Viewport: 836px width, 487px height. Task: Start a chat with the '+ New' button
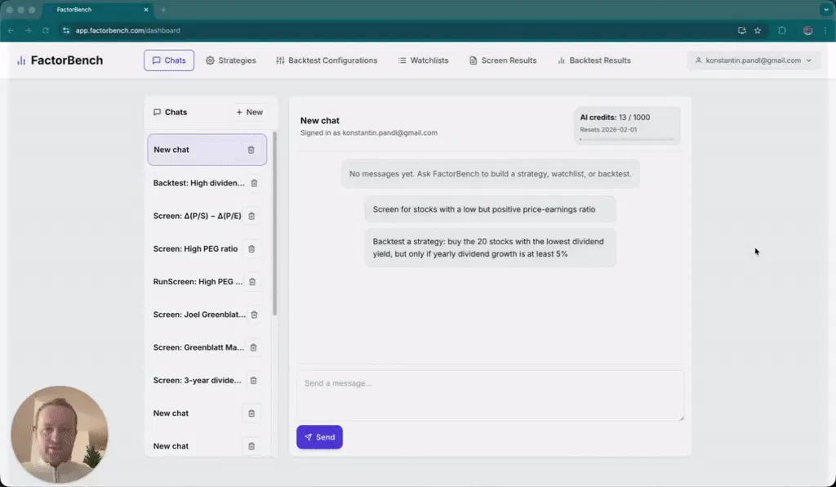tap(250, 112)
